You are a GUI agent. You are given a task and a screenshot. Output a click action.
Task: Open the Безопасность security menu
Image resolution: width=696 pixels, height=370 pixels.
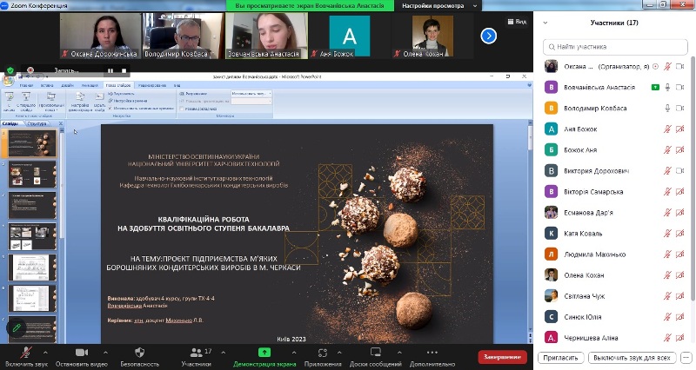click(139, 357)
